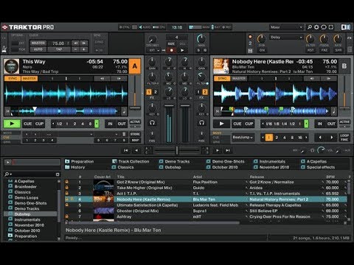
Task: Click Deck B beatjump backward arrow
Action: pyautogui.click(x=320, y=138)
